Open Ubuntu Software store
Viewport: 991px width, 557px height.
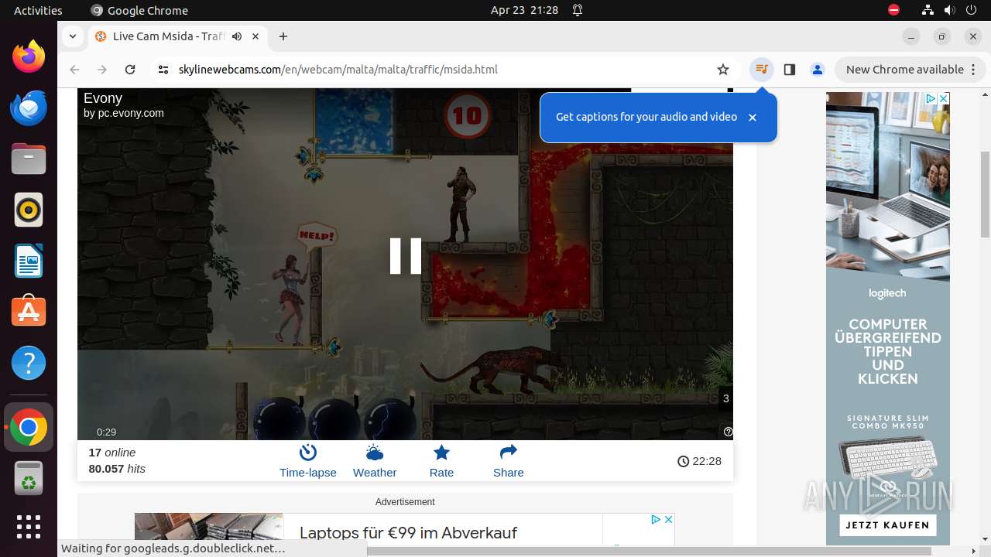click(29, 312)
